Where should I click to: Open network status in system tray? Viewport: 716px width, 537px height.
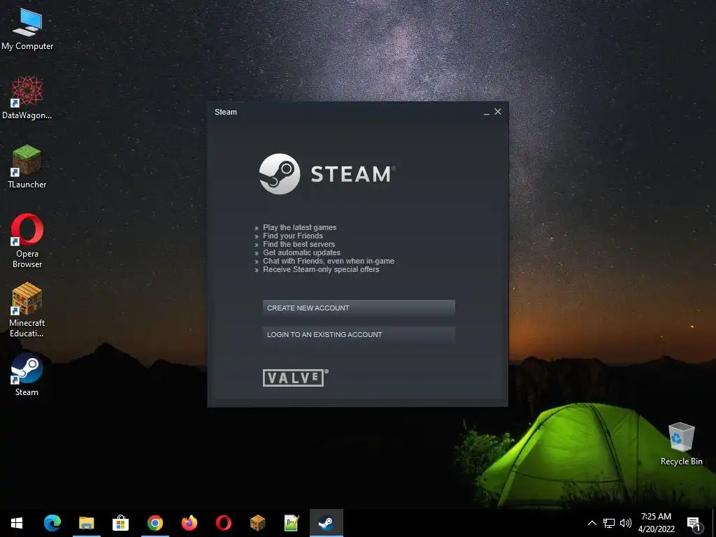pyautogui.click(x=609, y=523)
